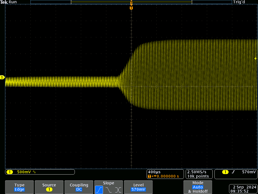The width and height of the screenshot is (258, 194).
Task: Click channel 1 ground reference marker
Action: [x=3, y=77]
